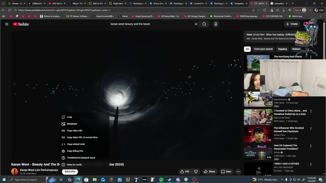
Task: Go to the YouTube home logo
Action: click(x=21, y=24)
